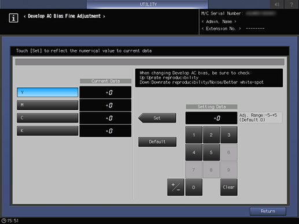
Task: Click the 15:51 time display
Action: click(13, 221)
